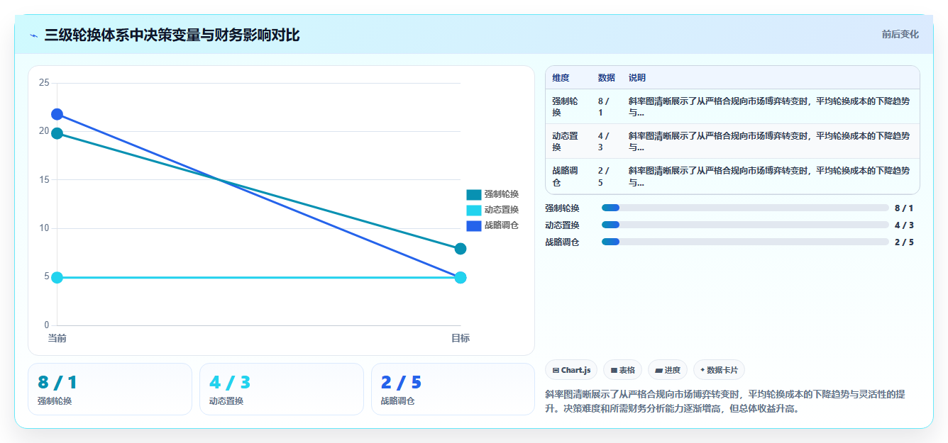
Task: Toggle the 动态置换 legend entry in chart
Action: [492, 210]
